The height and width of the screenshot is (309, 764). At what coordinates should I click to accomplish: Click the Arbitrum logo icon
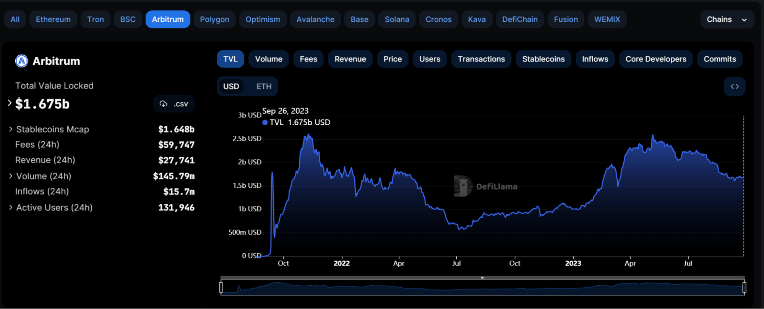[x=22, y=61]
